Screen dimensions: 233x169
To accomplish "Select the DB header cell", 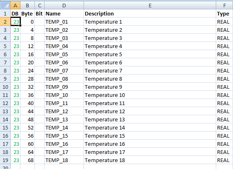I will click(x=15, y=13).
